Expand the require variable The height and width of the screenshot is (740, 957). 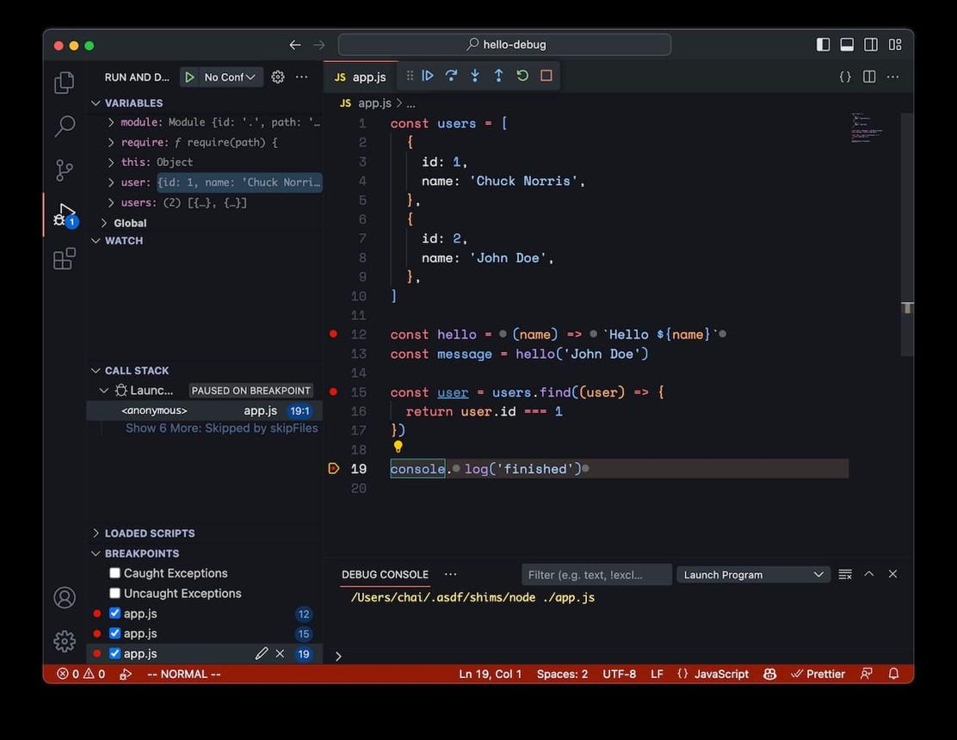(111, 143)
